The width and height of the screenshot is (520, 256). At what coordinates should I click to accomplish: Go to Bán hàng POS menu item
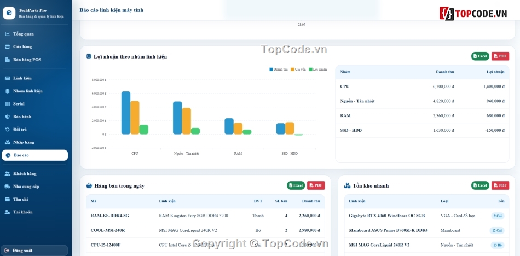35,60
